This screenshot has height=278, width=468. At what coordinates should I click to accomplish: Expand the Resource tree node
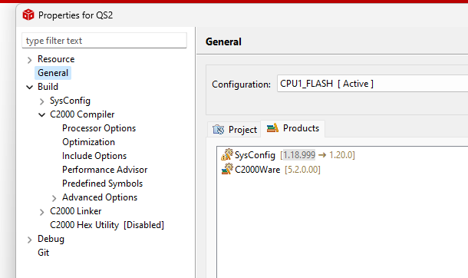(29, 60)
